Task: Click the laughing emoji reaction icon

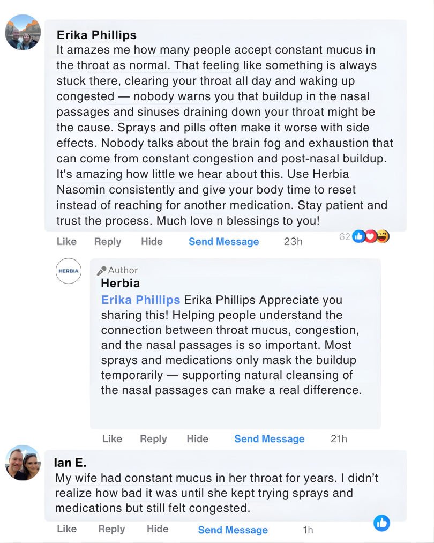Action: [383, 236]
